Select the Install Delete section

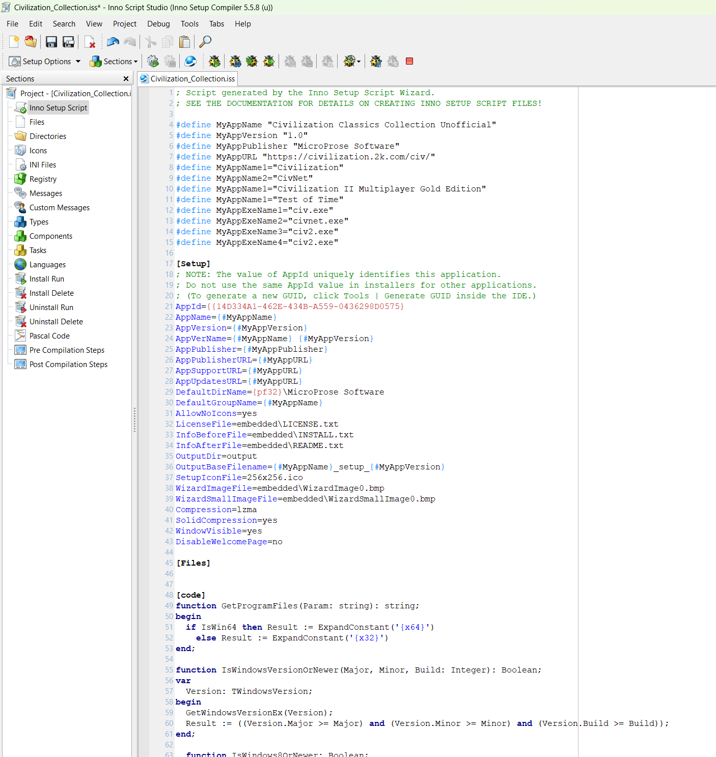tap(51, 293)
